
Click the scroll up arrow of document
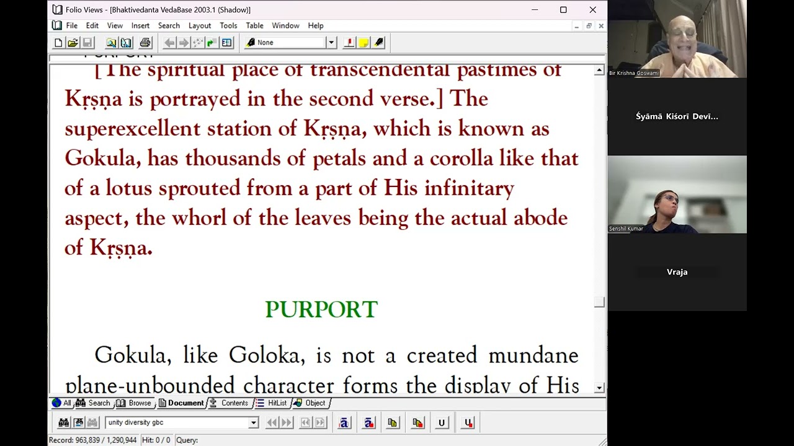coord(599,71)
